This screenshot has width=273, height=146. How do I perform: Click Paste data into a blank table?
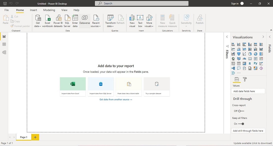(129, 87)
